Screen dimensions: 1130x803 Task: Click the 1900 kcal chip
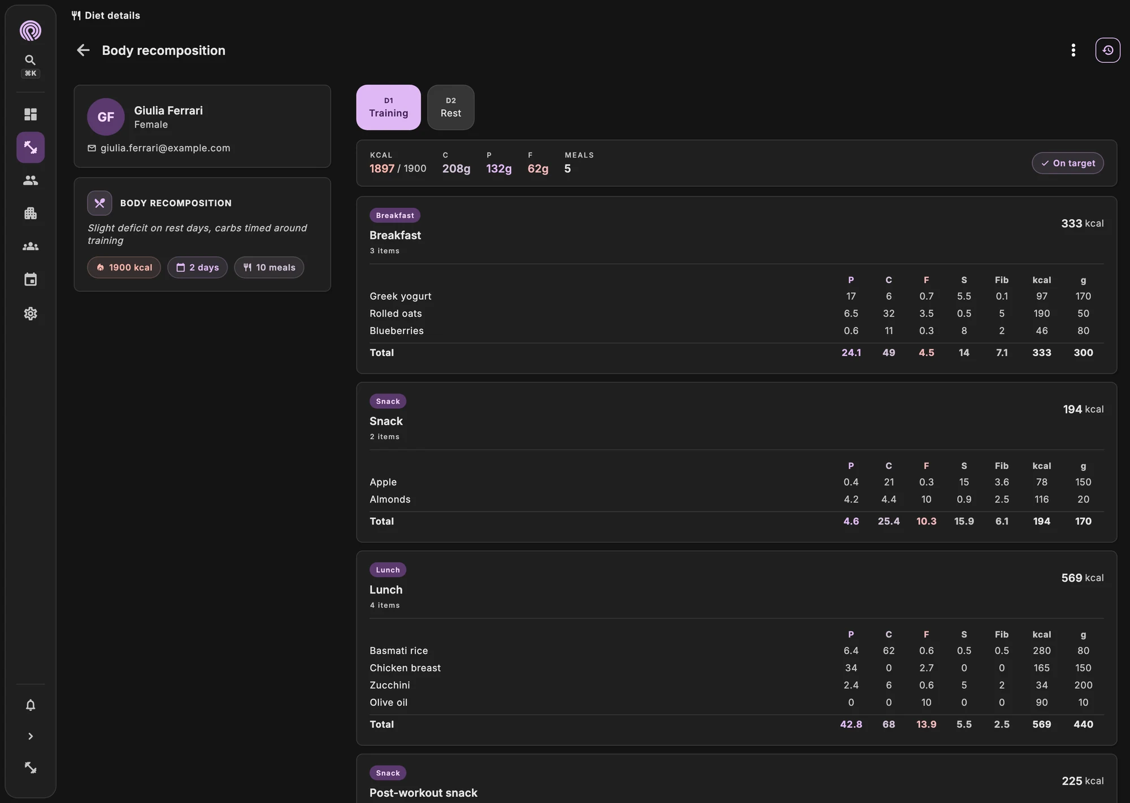pos(124,268)
